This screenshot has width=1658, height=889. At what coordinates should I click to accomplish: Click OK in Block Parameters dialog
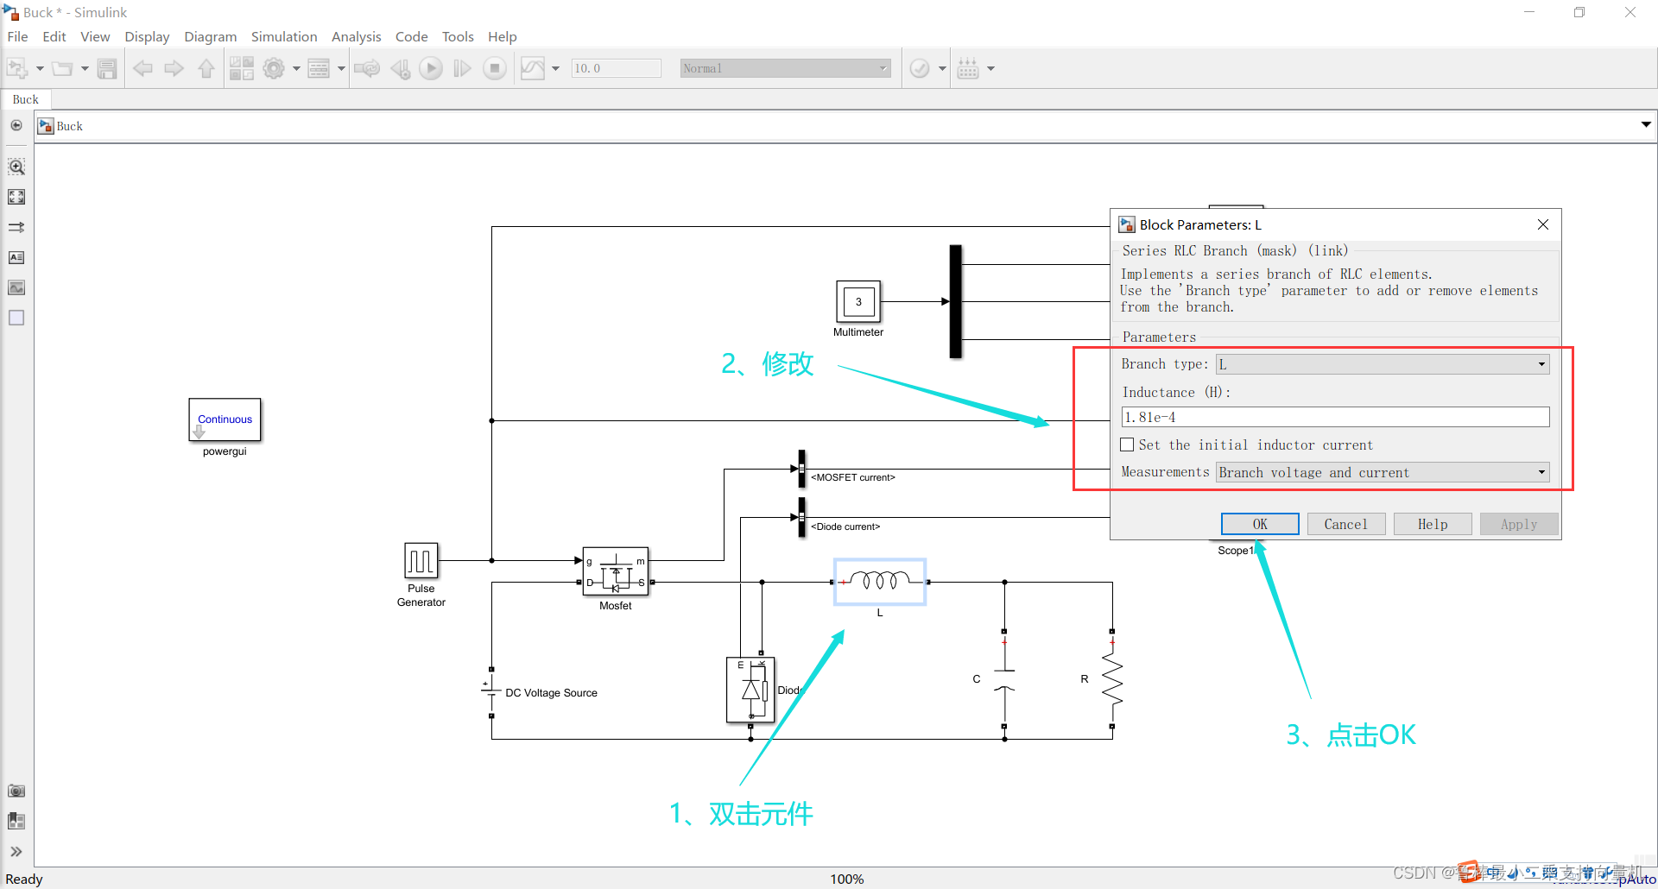1260,524
